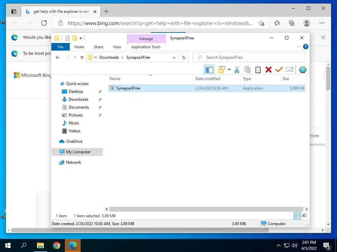Click SynapseXFree in the address breadcrumb
This screenshot has height=252, width=337.
click(x=138, y=57)
